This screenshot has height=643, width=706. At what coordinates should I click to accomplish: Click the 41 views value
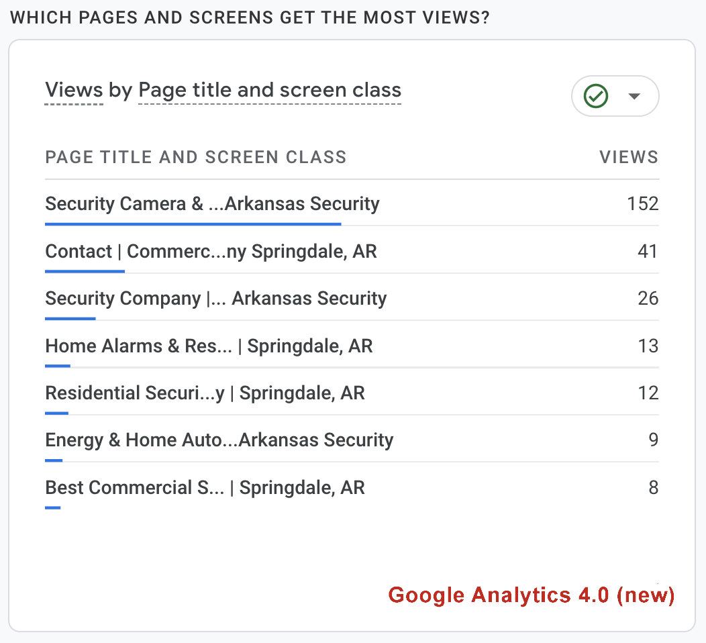coord(648,252)
